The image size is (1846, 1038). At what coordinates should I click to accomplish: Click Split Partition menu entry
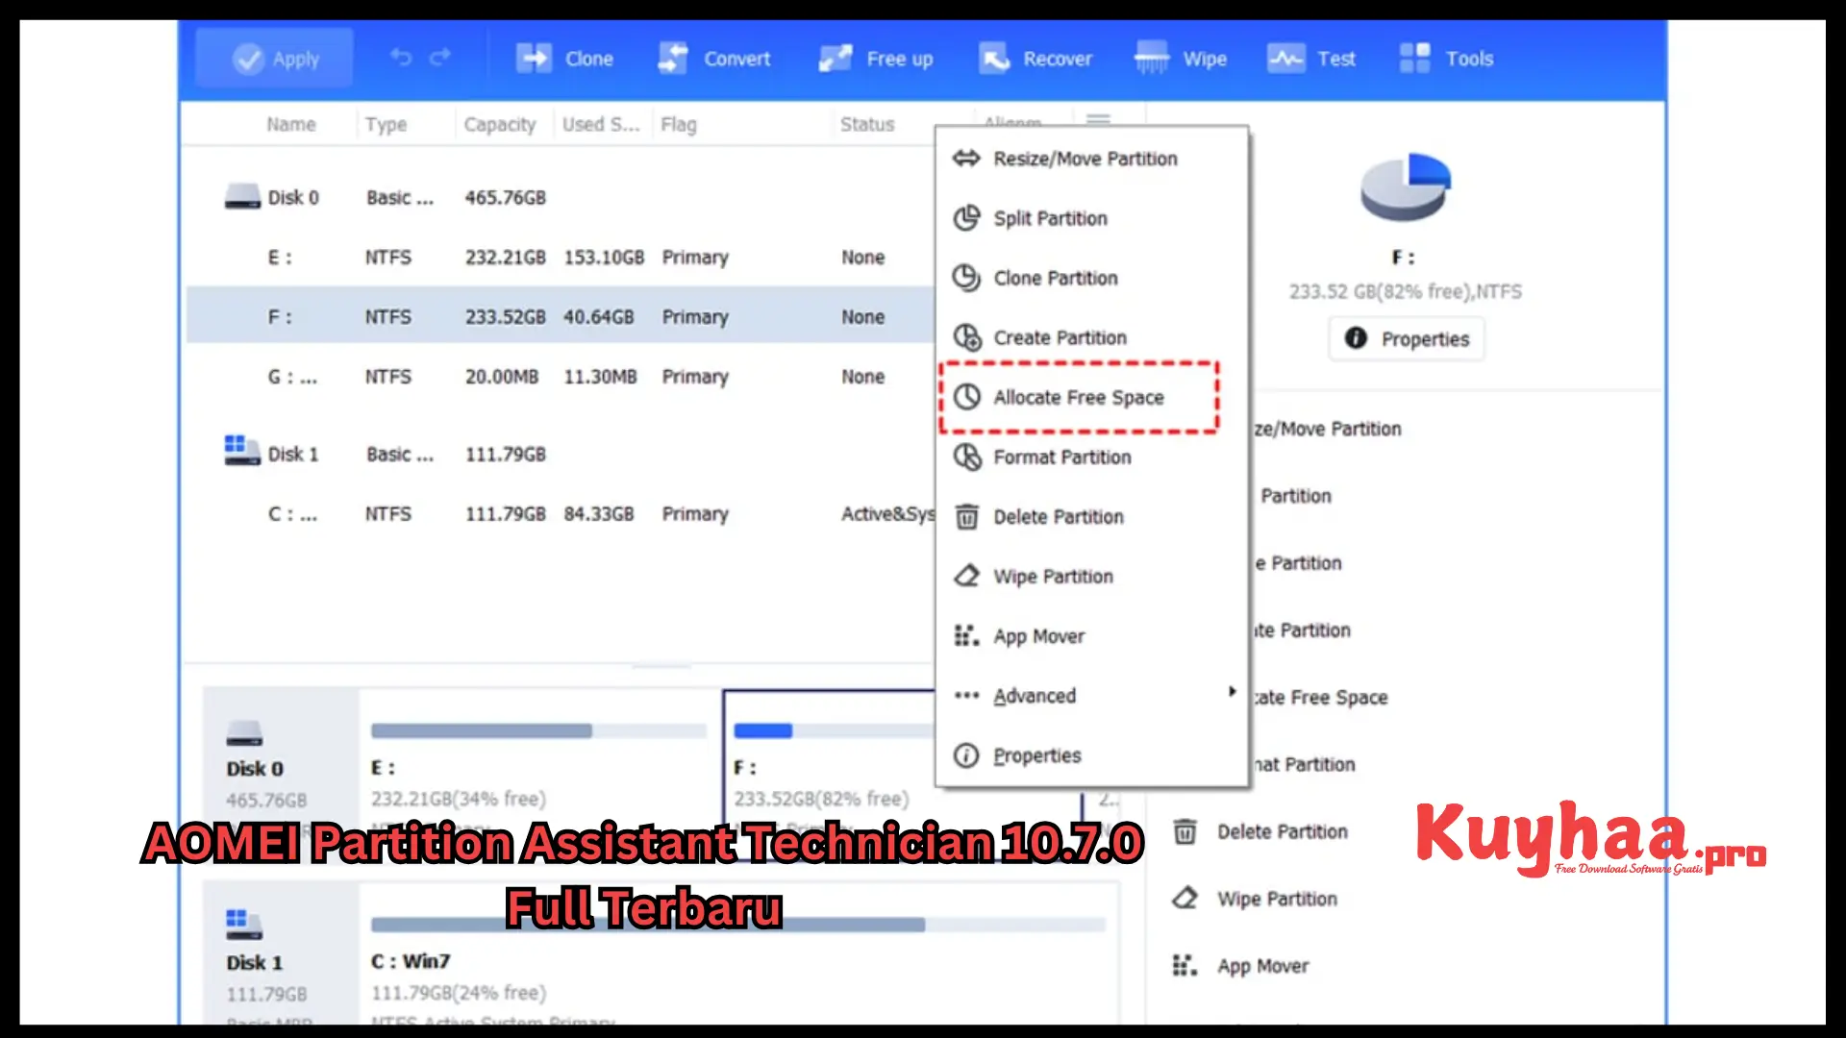click(1050, 218)
